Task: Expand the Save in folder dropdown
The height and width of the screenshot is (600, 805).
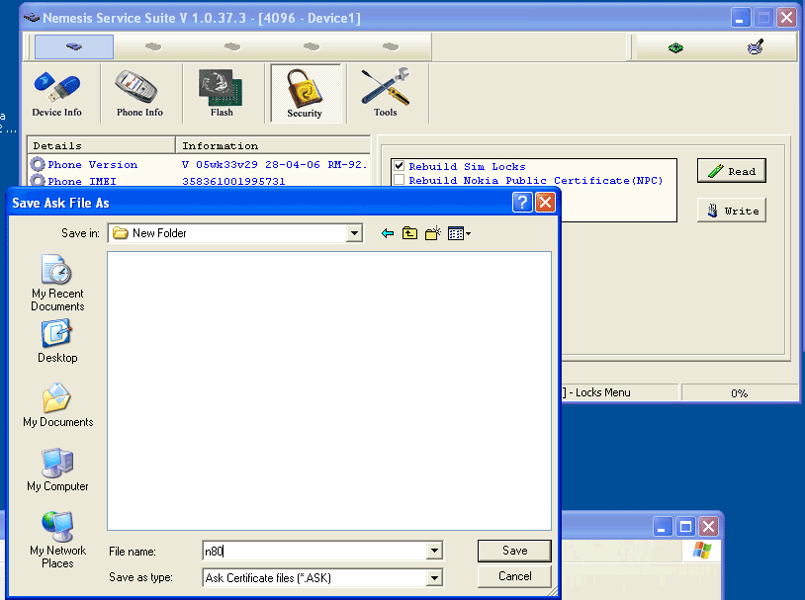Action: point(354,233)
